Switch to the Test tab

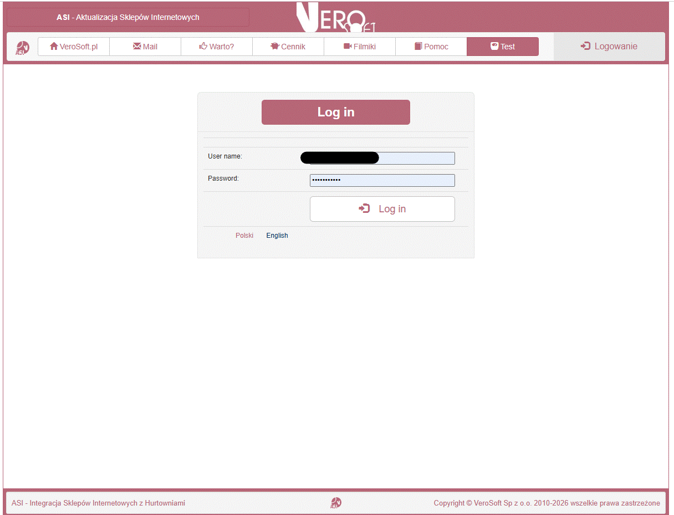(x=502, y=47)
